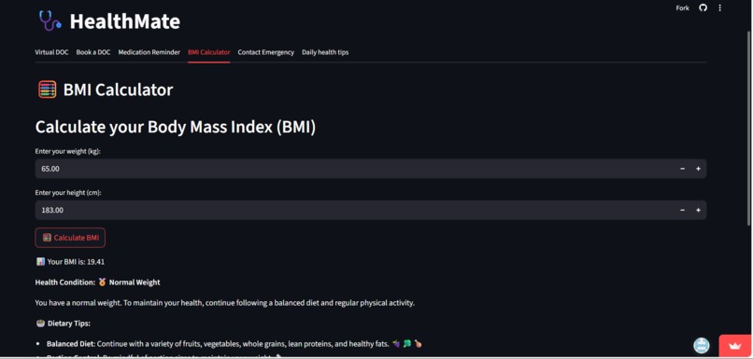Image resolution: width=753 pixels, height=359 pixels.
Task: Click the bar chart icon beside BMI result
Action: tap(40, 262)
